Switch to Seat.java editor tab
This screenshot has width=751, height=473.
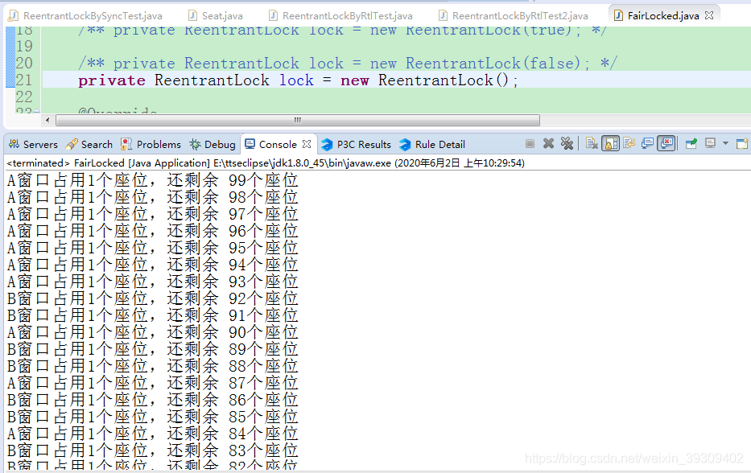pos(216,16)
